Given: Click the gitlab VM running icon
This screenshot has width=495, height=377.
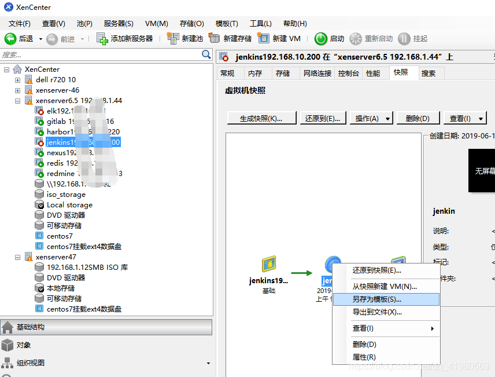Looking at the screenshot, I should [x=39, y=122].
